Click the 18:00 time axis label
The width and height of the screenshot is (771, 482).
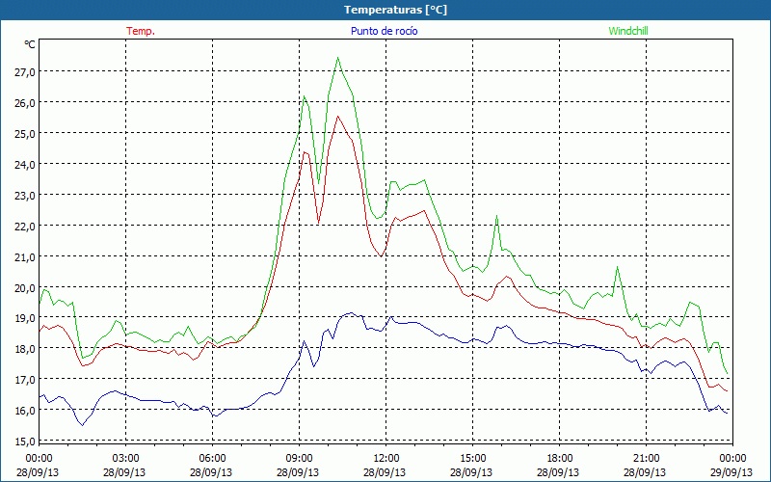pyautogui.click(x=559, y=459)
